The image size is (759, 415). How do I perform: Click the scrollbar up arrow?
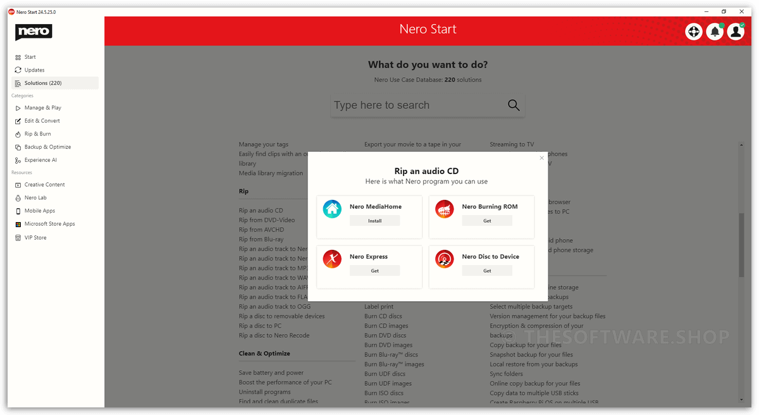(741, 145)
